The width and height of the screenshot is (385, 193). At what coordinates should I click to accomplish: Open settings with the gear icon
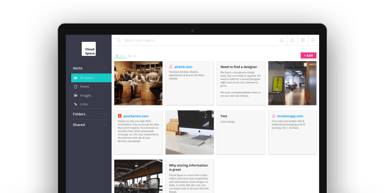click(x=303, y=40)
